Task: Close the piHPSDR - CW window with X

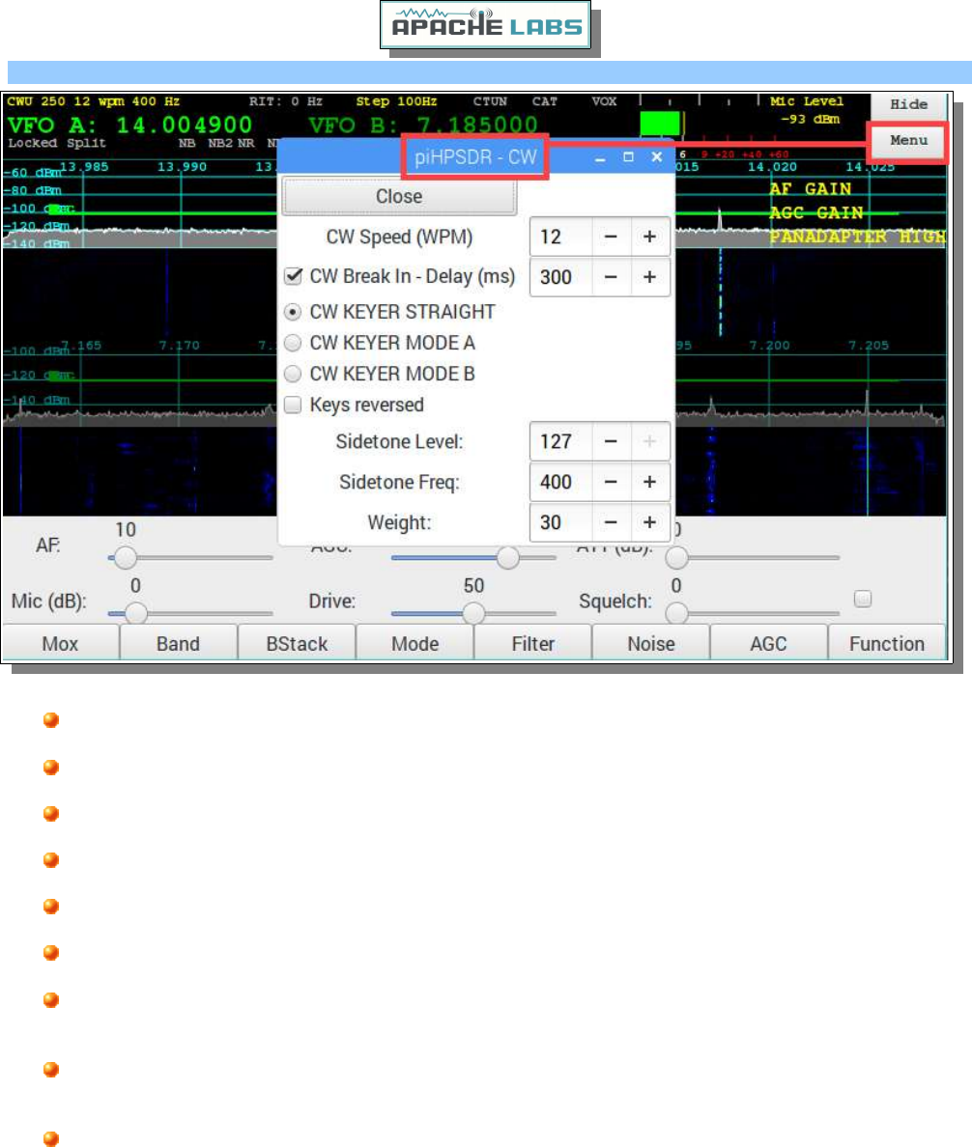Action: coord(657,157)
